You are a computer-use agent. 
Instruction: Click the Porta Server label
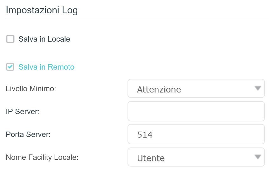coord(28,134)
